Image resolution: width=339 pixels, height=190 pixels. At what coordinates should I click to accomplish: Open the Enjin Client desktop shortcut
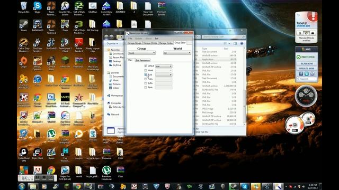coord(38,154)
